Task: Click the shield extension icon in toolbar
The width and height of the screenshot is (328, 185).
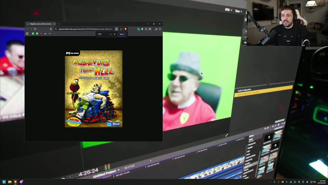Action: pos(142,29)
